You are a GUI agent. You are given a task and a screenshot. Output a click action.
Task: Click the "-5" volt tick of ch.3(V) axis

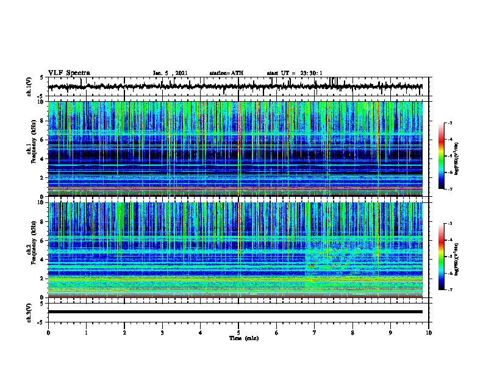[41, 322]
